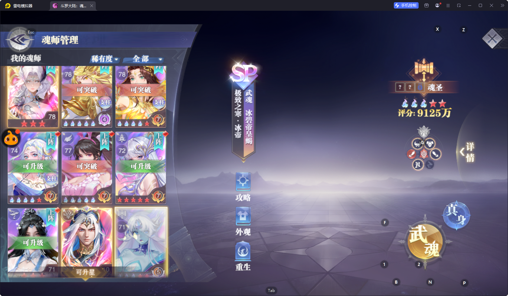Open the 全部 filter dropdown
This screenshot has height=296, width=508.
(144, 59)
